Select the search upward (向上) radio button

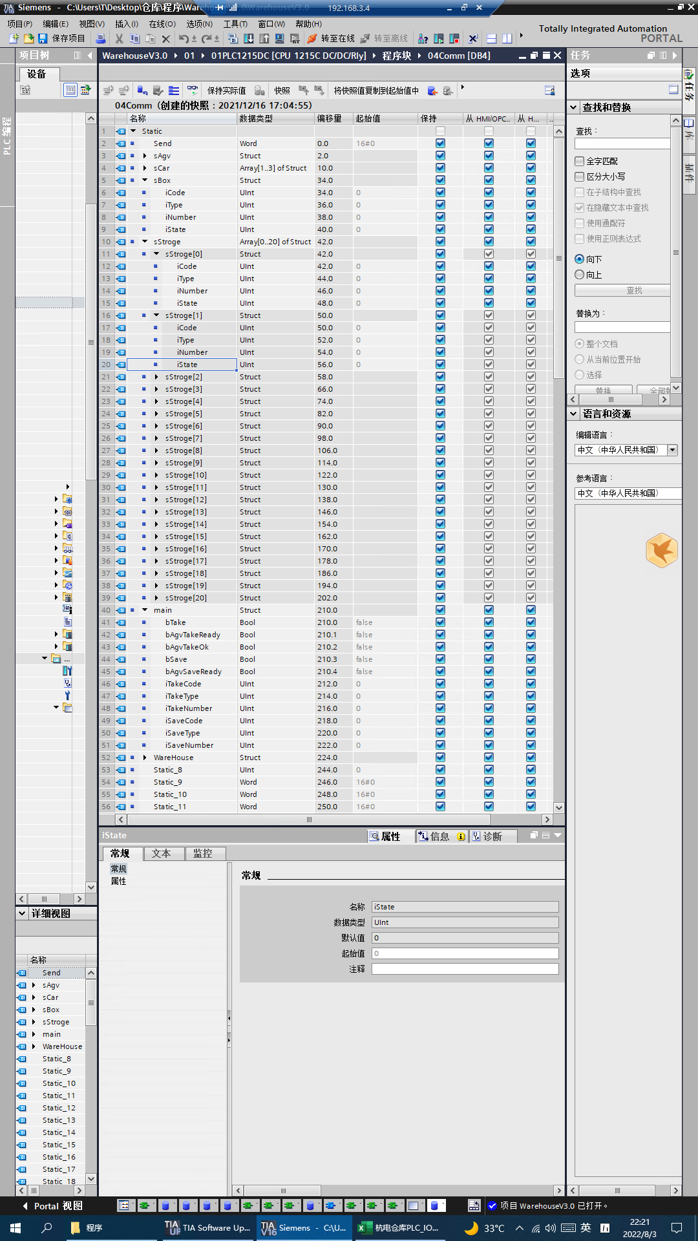pos(580,275)
